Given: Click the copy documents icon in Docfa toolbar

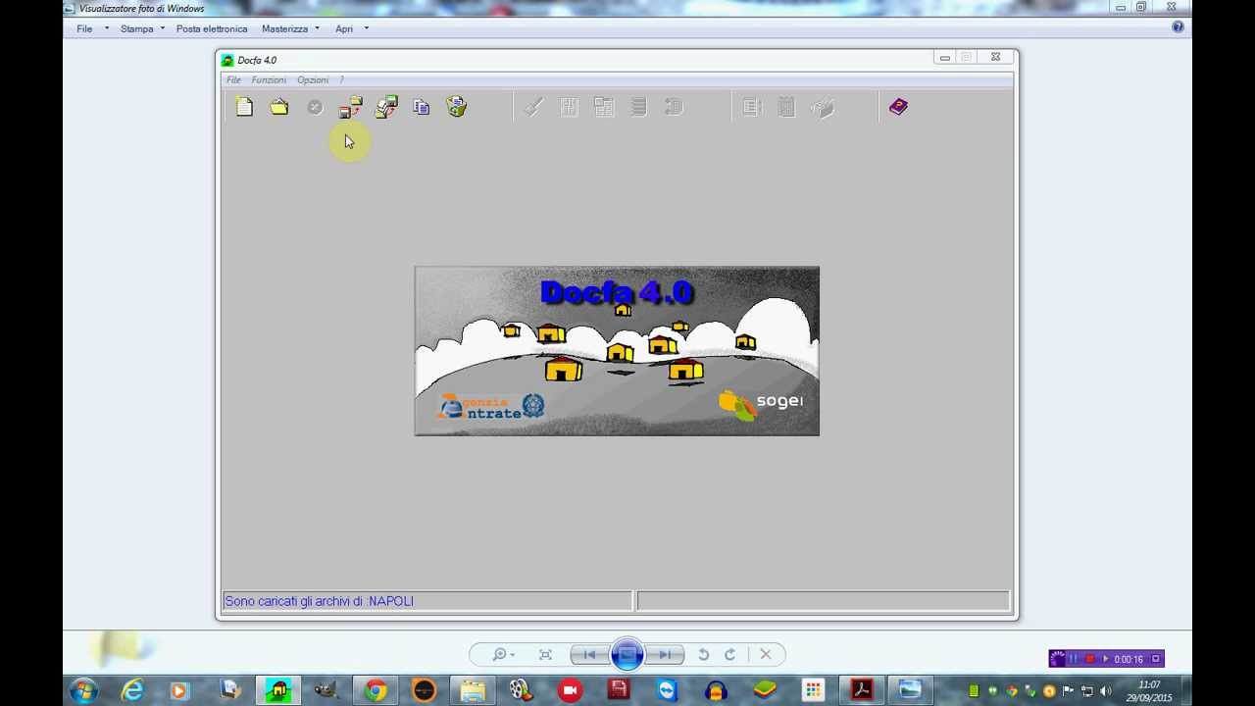Looking at the screenshot, I should click(x=422, y=107).
